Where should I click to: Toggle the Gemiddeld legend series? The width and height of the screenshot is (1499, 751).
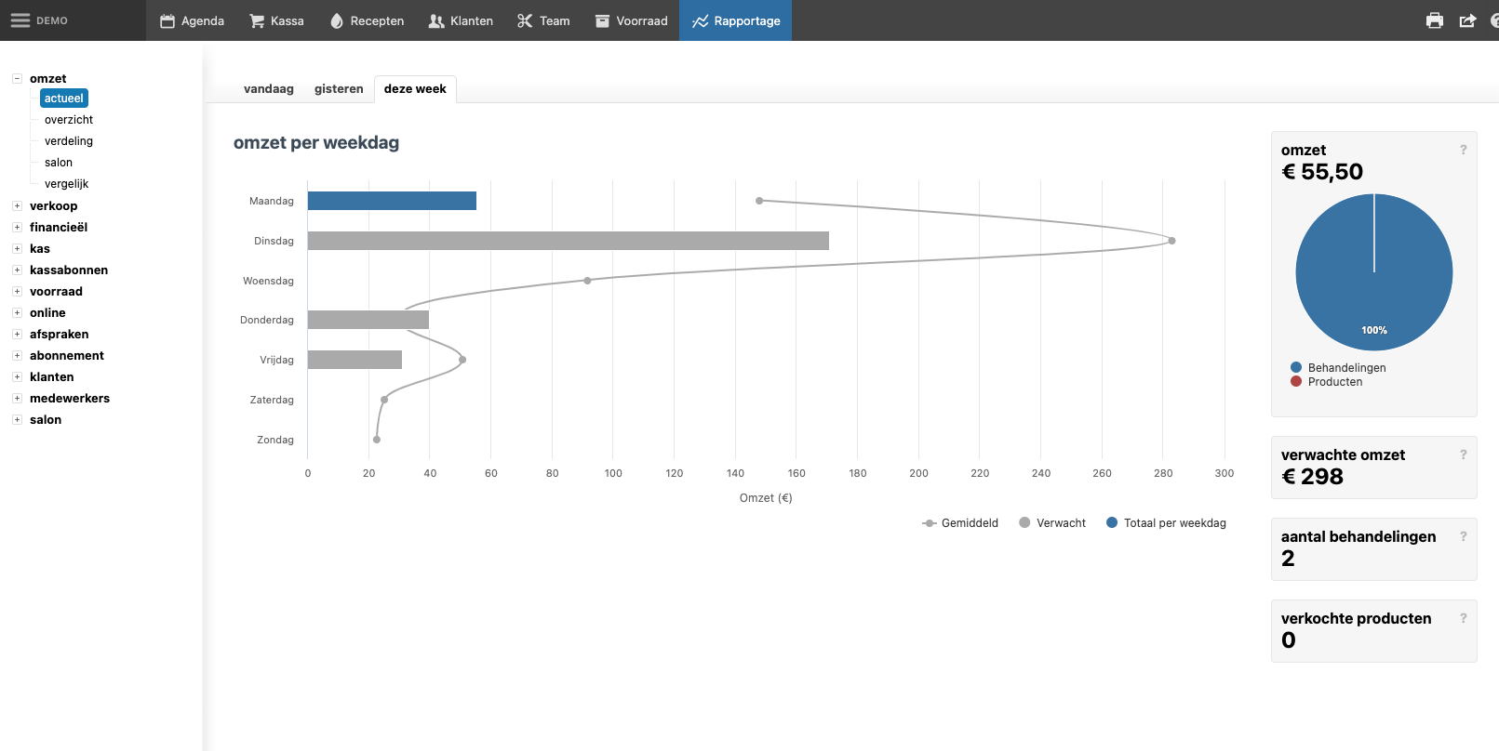coord(960,523)
